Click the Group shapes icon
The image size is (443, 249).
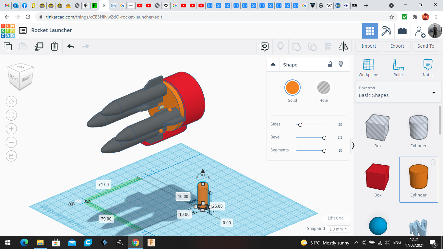[296, 46]
